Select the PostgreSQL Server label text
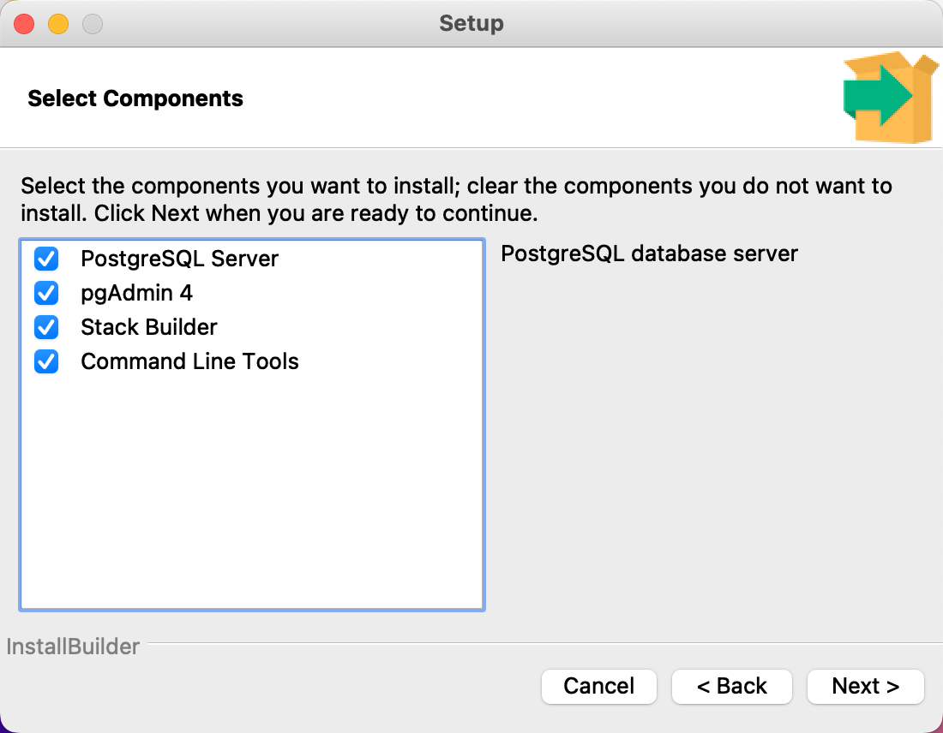Viewport: 943px width, 733px height. (180, 259)
